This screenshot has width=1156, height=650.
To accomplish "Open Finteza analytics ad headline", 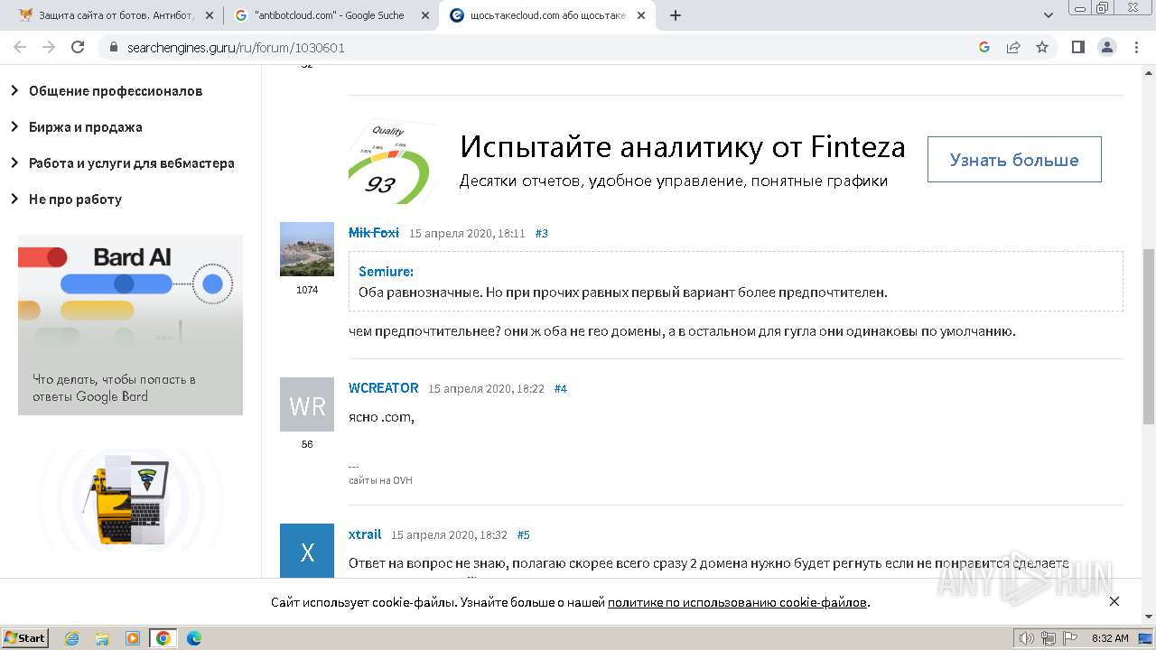I will [682, 147].
